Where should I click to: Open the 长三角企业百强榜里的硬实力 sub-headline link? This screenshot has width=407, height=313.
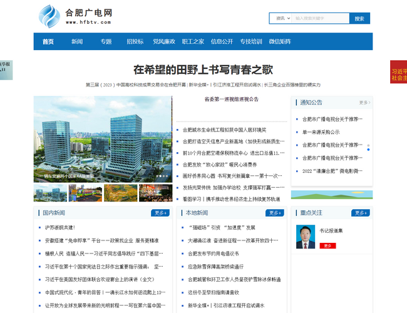pyautogui.click(x=292, y=85)
